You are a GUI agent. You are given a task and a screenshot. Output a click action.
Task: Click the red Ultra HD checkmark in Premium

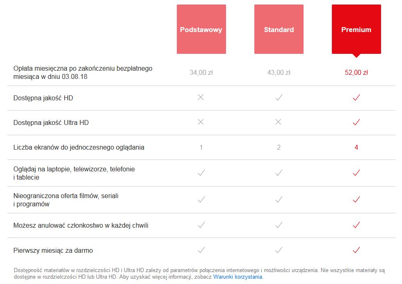point(356,122)
